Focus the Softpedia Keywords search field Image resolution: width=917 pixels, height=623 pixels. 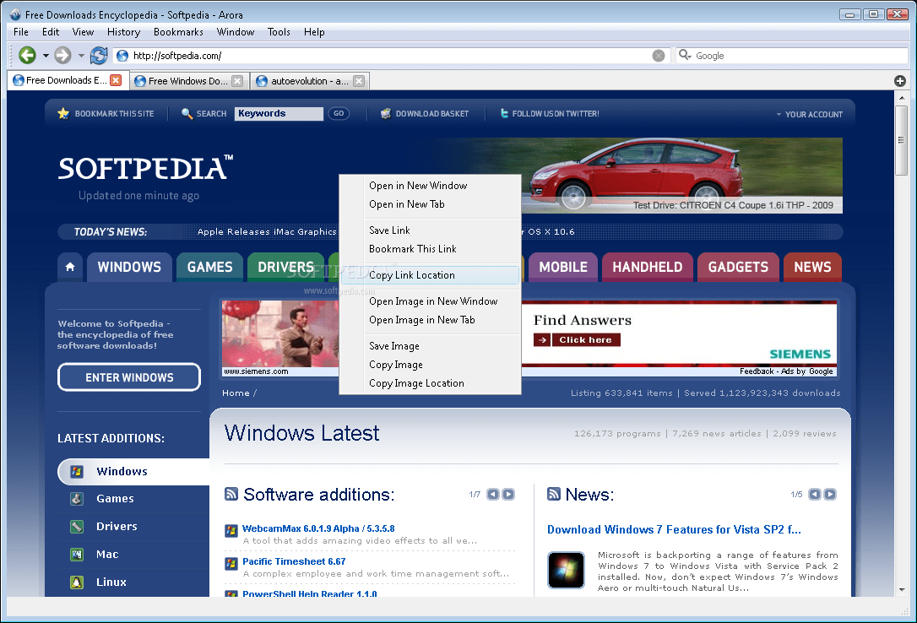[x=279, y=114]
